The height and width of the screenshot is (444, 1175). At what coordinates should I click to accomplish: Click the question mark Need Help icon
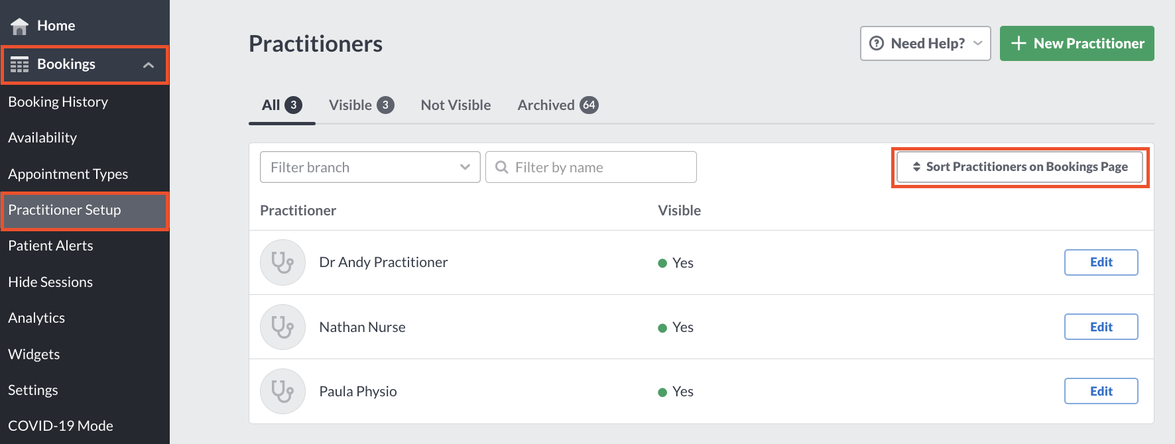(877, 43)
